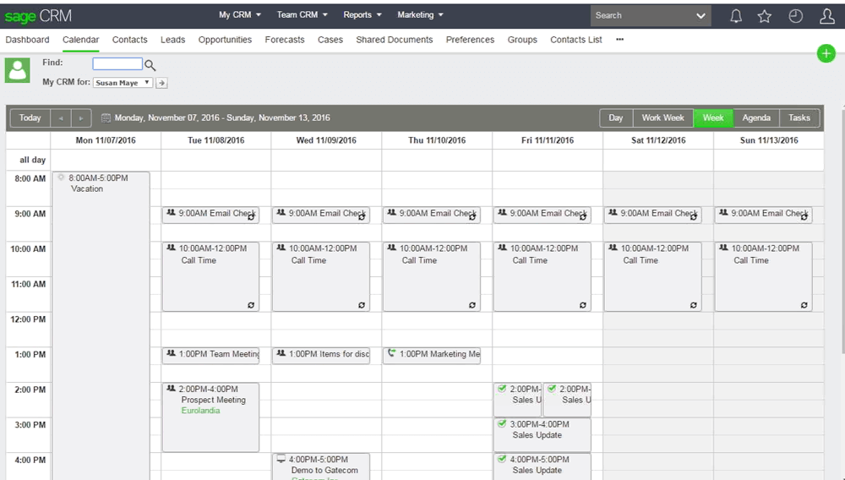
Task: Expand the My CRM menu
Action: 240,15
